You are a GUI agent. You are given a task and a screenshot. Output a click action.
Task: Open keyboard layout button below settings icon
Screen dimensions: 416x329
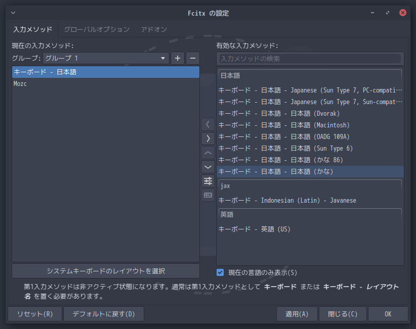coord(208,195)
